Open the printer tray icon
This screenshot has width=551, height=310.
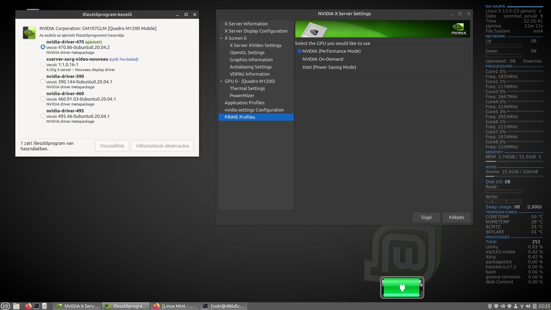[509, 306]
